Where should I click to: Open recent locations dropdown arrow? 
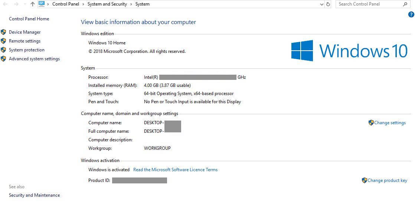coord(25,4)
